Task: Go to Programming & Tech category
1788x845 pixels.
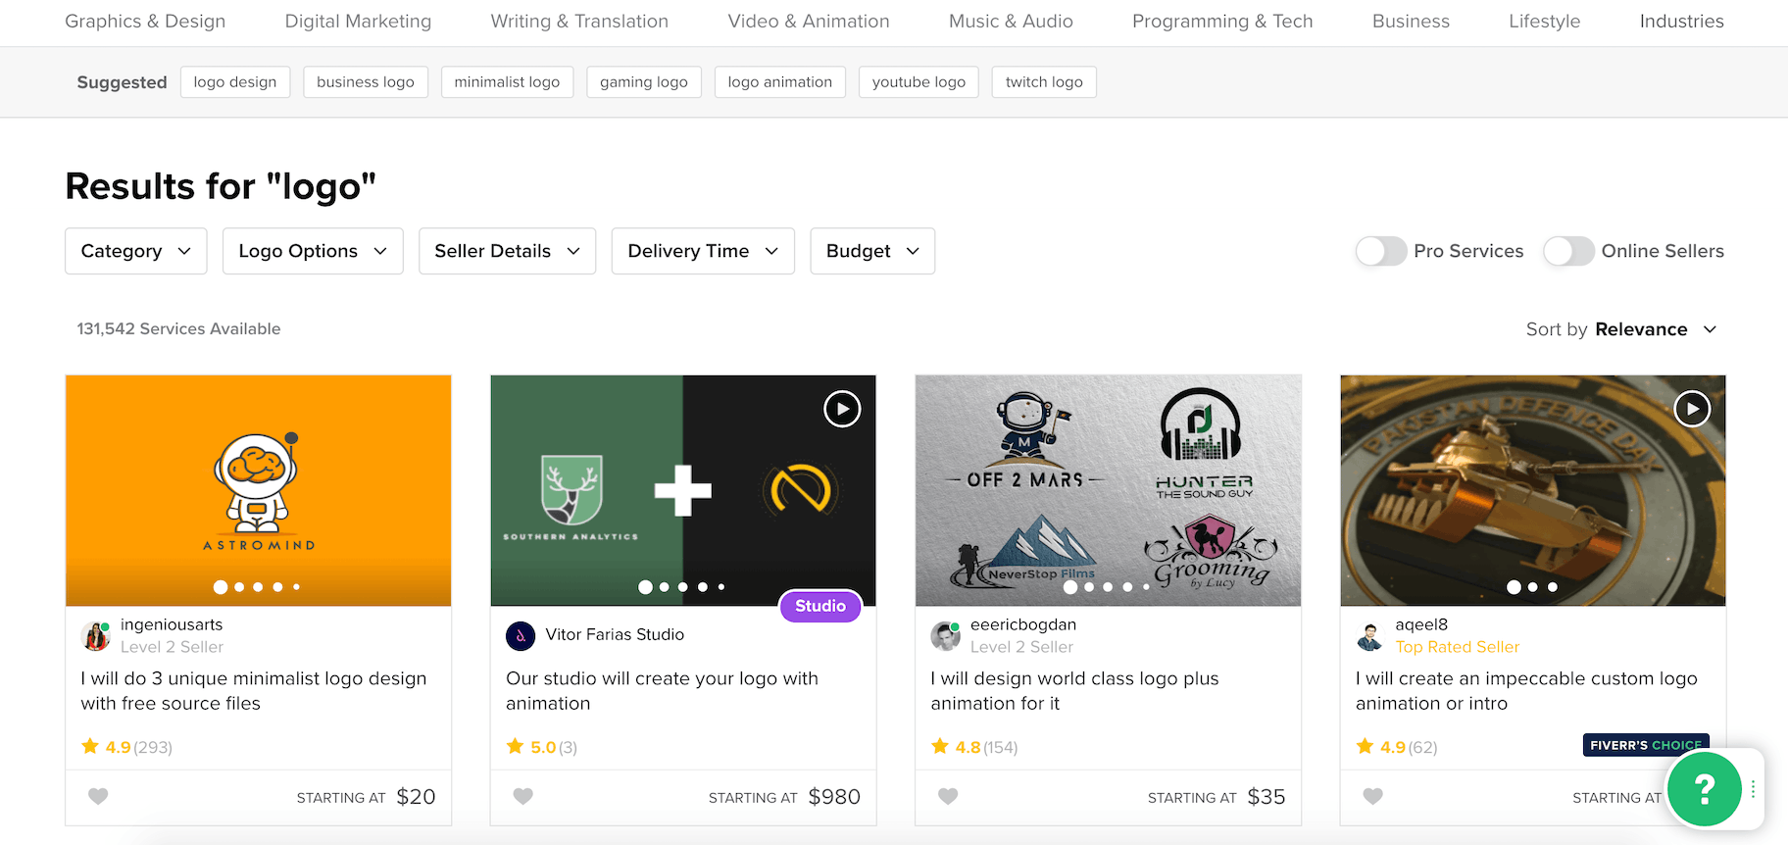Action: point(1222,22)
